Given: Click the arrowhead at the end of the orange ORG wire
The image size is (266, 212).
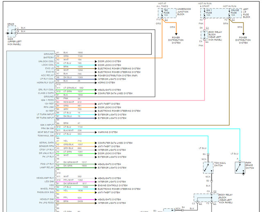Looking at the screenshot, I should point(176,34).
